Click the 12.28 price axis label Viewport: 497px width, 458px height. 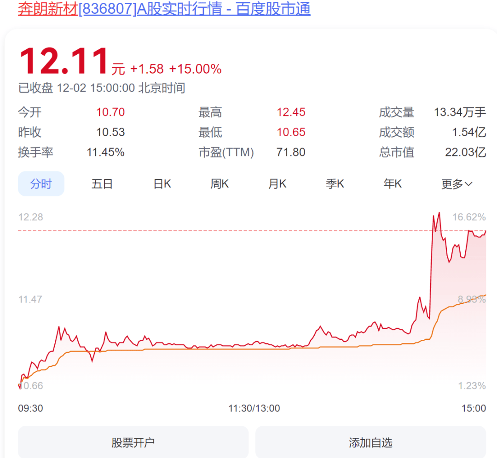tap(31, 217)
